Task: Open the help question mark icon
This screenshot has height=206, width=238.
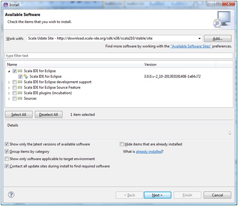Action: point(11,195)
